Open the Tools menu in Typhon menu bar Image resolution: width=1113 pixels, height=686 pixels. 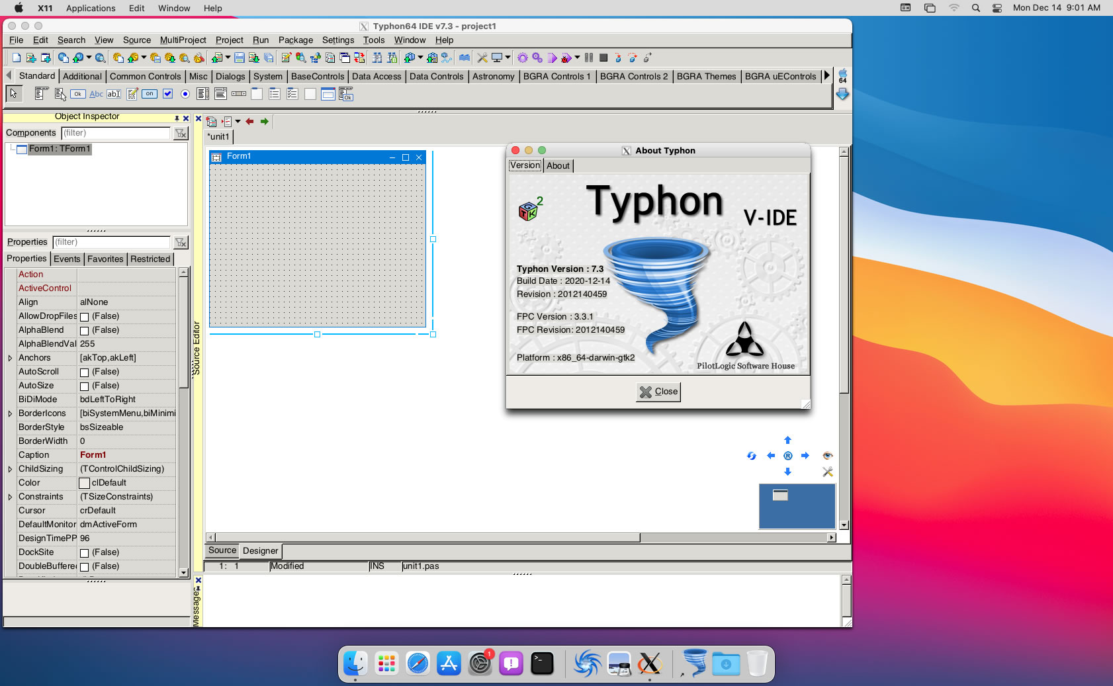(374, 40)
